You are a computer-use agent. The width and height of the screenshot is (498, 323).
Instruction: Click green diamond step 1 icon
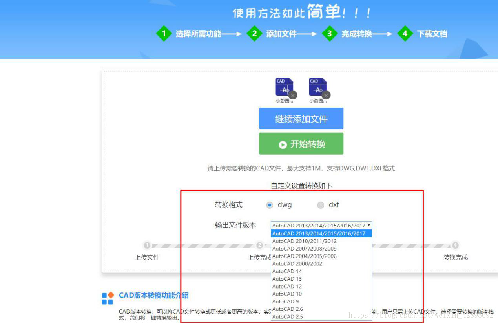[164, 34]
